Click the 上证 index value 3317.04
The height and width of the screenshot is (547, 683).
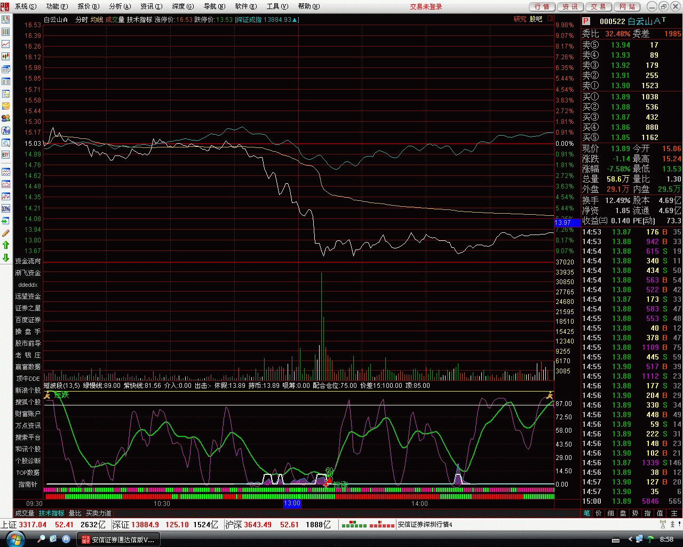(33, 525)
